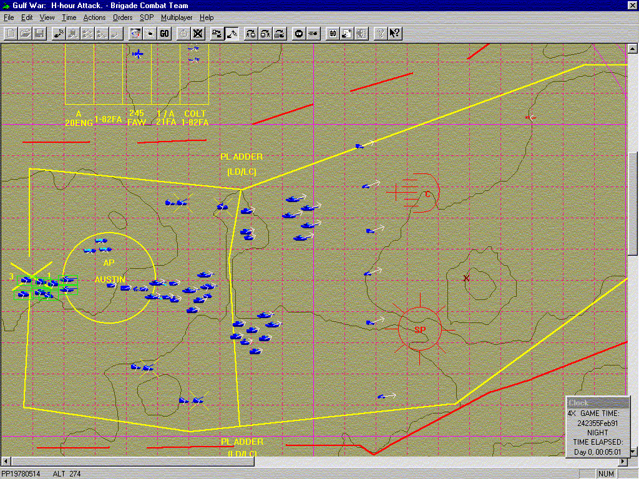Click the Clock panel title bar
The image size is (639, 479).
tap(599, 403)
